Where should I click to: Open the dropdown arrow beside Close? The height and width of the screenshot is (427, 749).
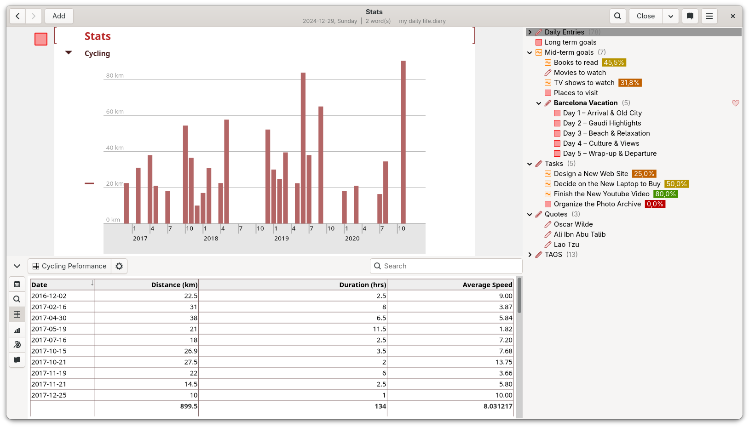point(671,16)
